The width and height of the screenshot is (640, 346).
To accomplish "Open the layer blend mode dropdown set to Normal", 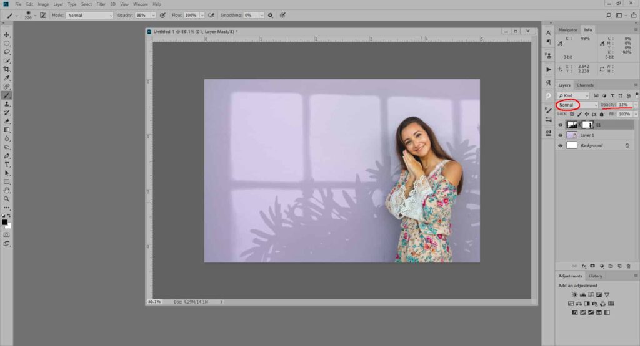I will point(577,105).
